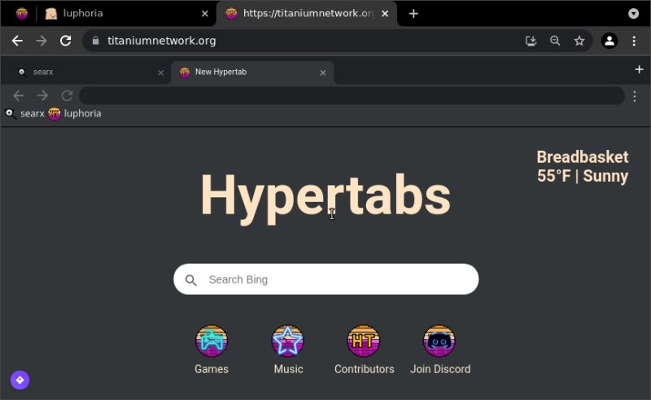Go back in the Hypertabs inner toolbar

[18, 95]
